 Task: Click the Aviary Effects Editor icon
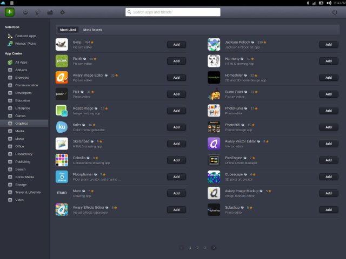point(62,210)
